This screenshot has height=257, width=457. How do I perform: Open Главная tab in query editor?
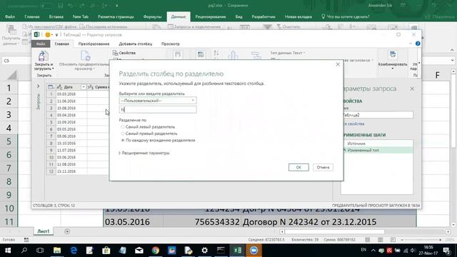(x=62, y=44)
